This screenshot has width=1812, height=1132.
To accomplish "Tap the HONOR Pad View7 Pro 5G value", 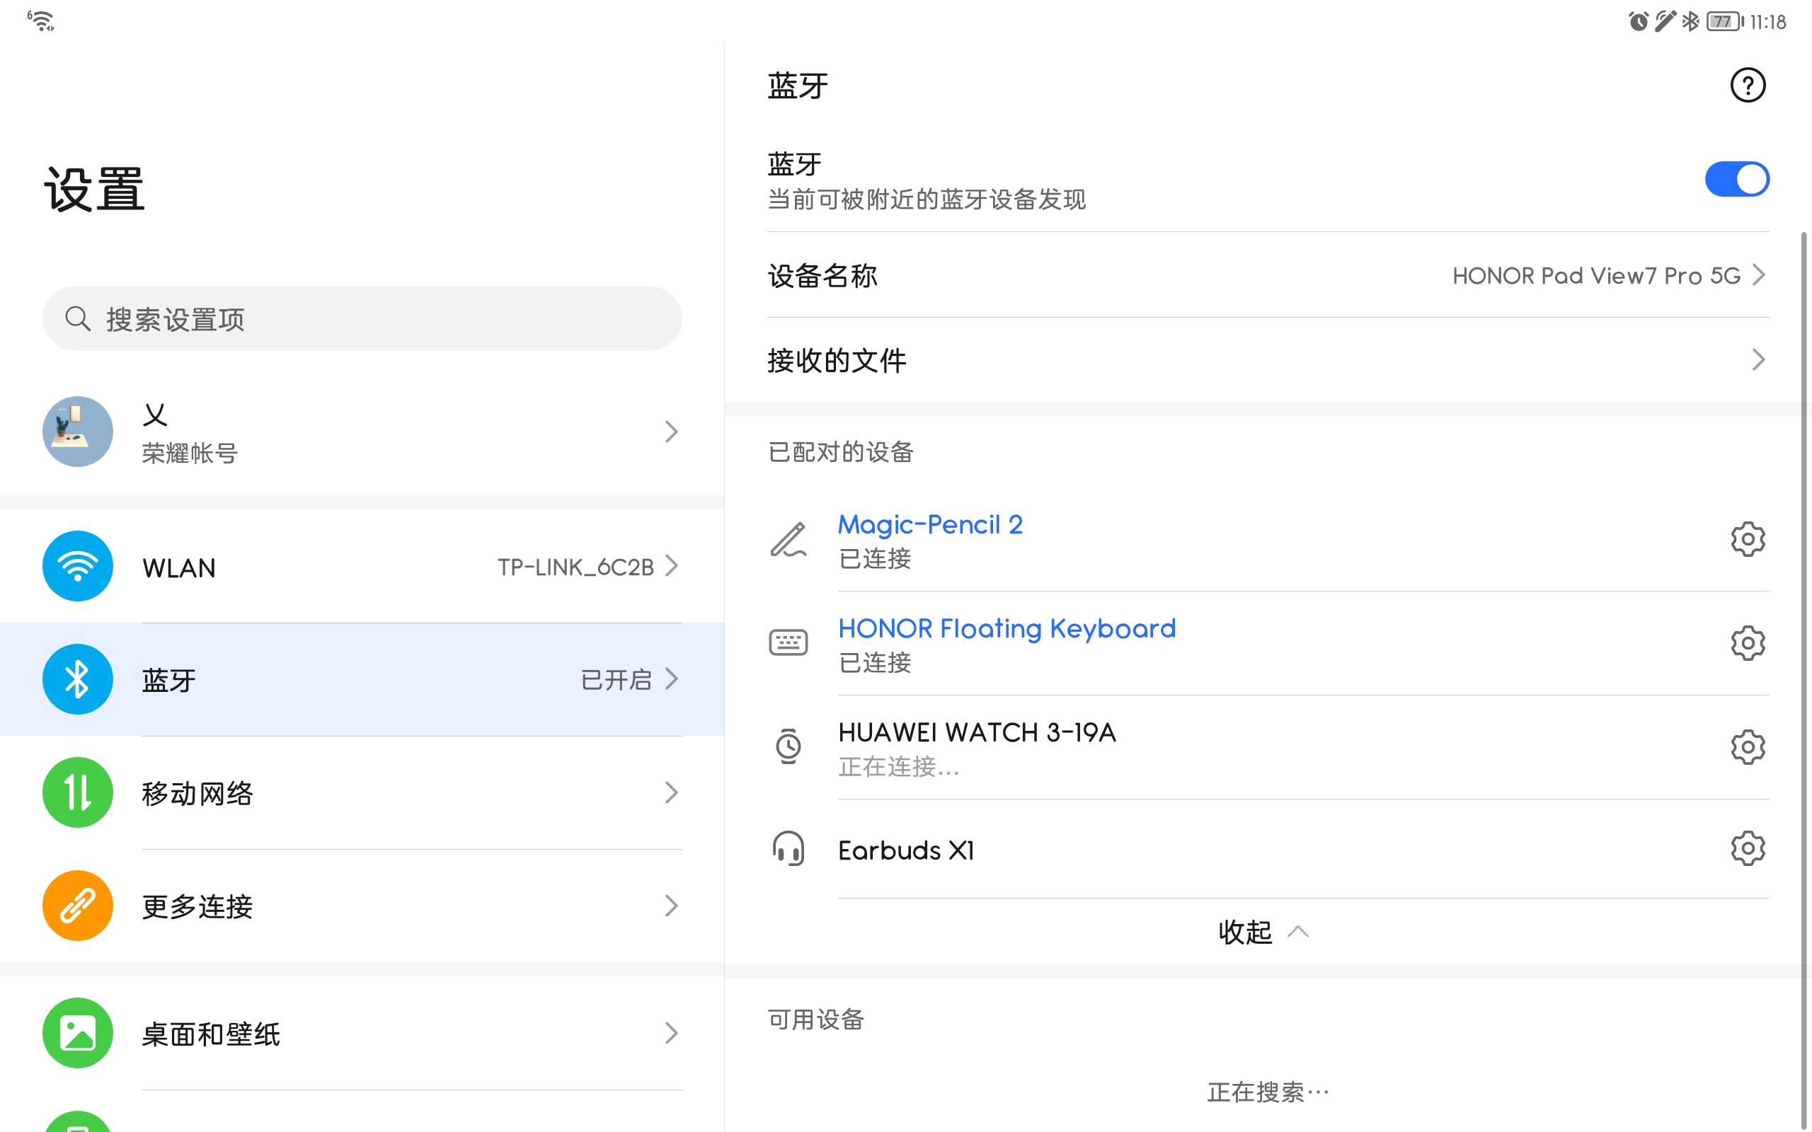I will [x=1596, y=276].
